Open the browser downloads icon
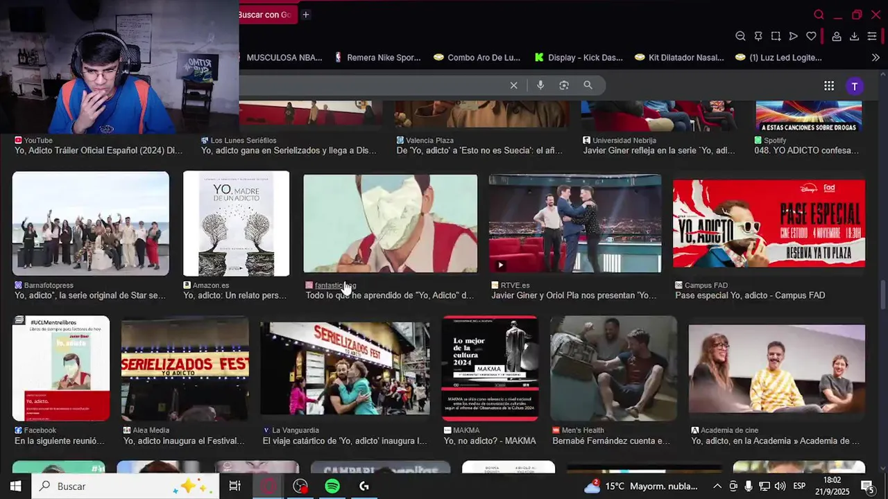The width and height of the screenshot is (888, 499). point(854,36)
